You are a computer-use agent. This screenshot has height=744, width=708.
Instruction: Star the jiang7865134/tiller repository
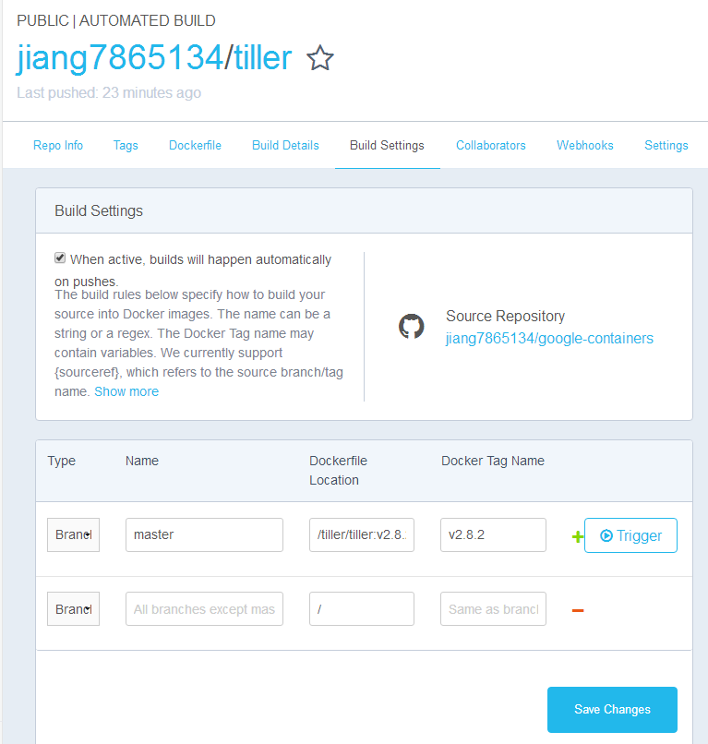[320, 58]
